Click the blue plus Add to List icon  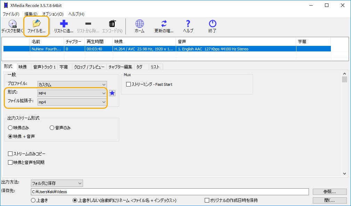pyautogui.click(x=64, y=24)
